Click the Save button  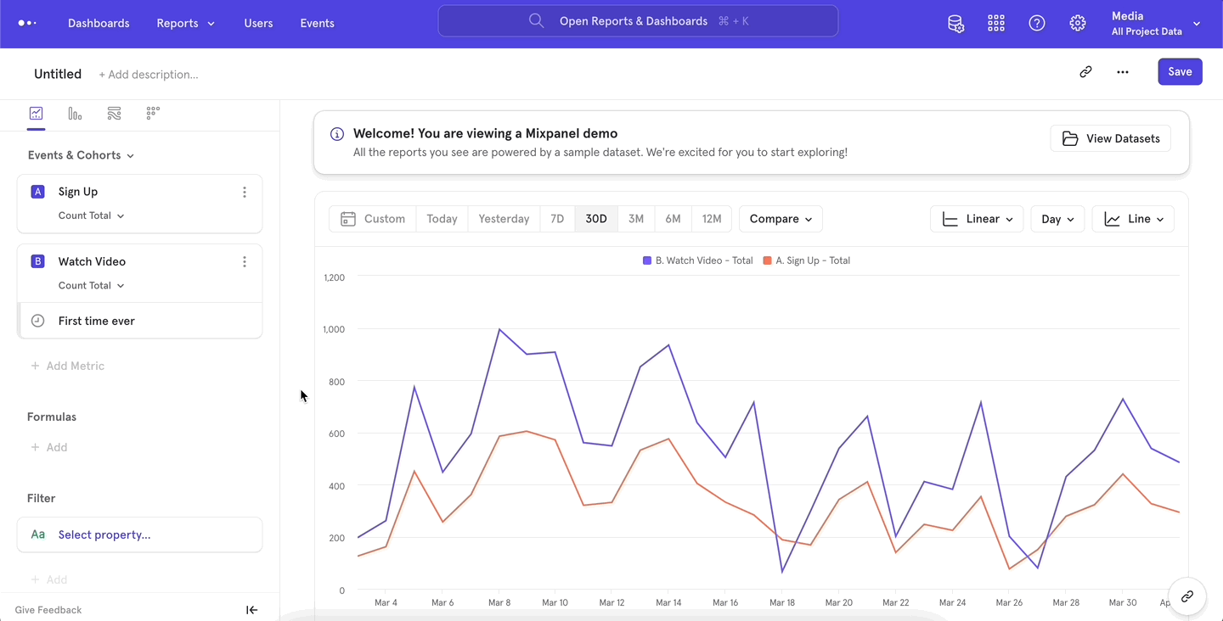[x=1180, y=72]
